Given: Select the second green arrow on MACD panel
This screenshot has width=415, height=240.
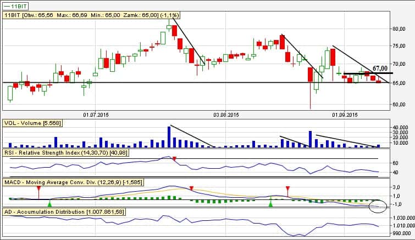Looking at the screenshot, I should click(270, 203).
